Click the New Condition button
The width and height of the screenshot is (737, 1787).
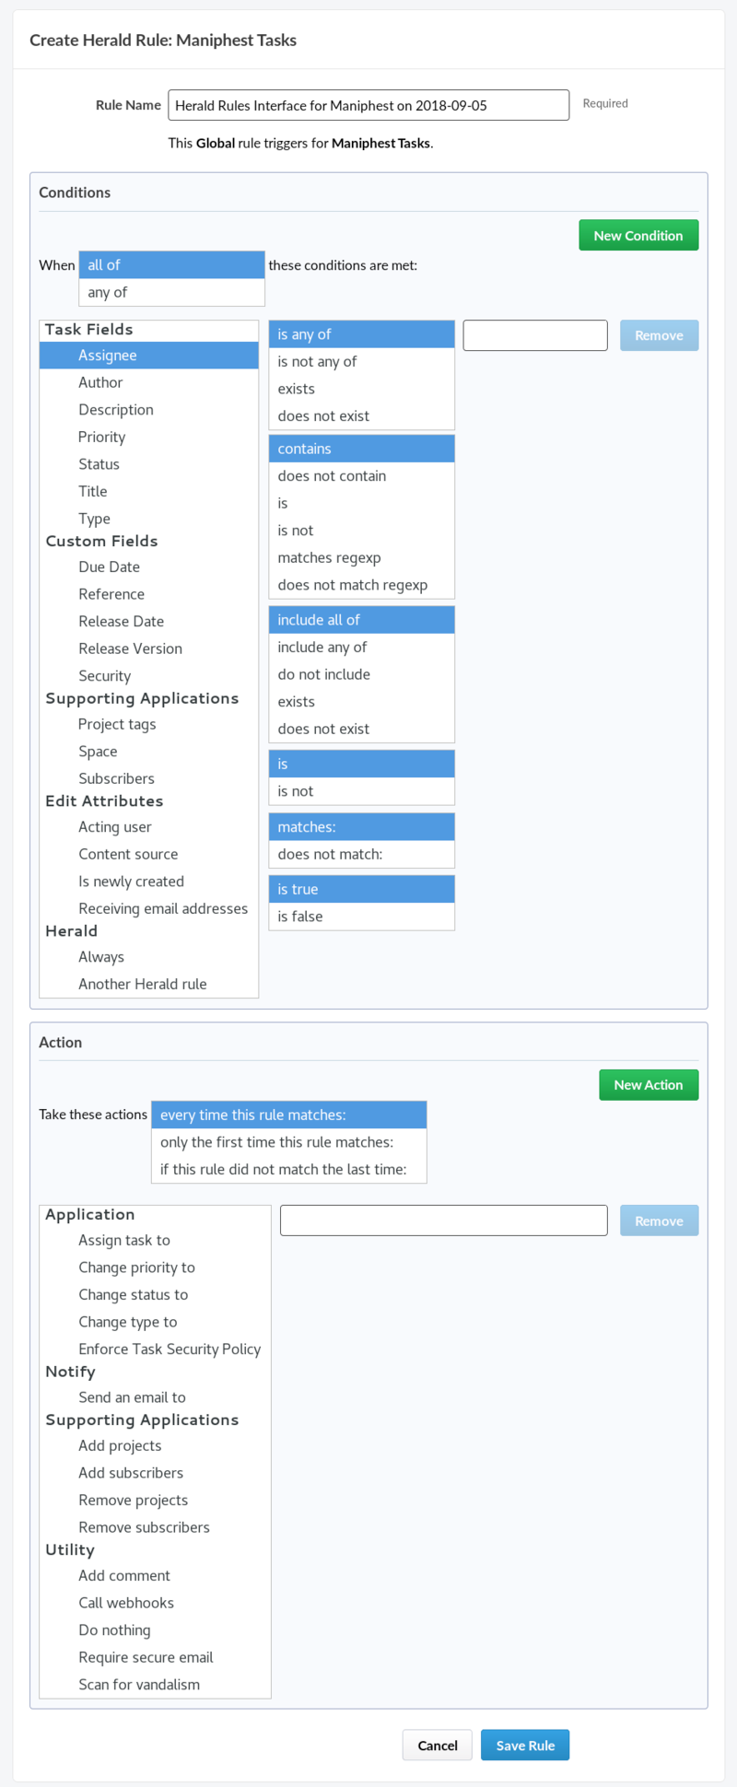coord(638,235)
